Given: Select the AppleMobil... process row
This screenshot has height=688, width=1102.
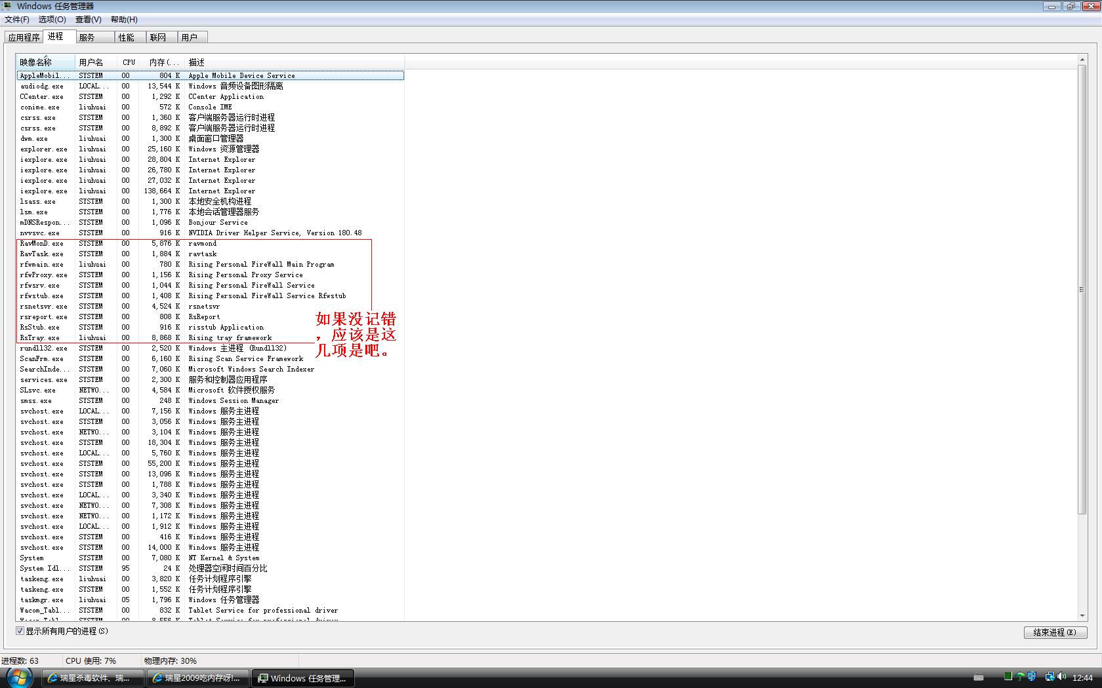Looking at the screenshot, I should click(210, 75).
